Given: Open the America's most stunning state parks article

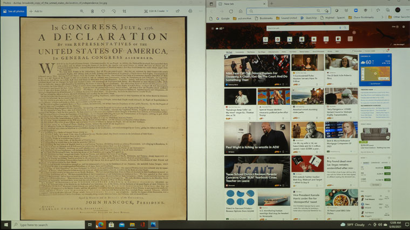Looking at the screenshot, I should [x=307, y=104].
